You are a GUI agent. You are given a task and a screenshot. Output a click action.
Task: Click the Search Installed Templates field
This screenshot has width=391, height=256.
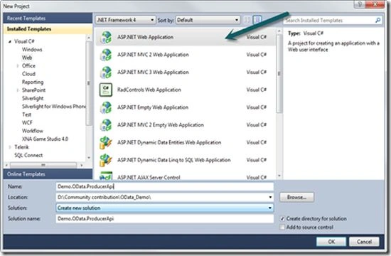point(329,21)
